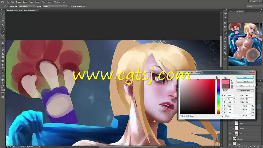Open the File menu
The image size is (263, 148).
8,2
